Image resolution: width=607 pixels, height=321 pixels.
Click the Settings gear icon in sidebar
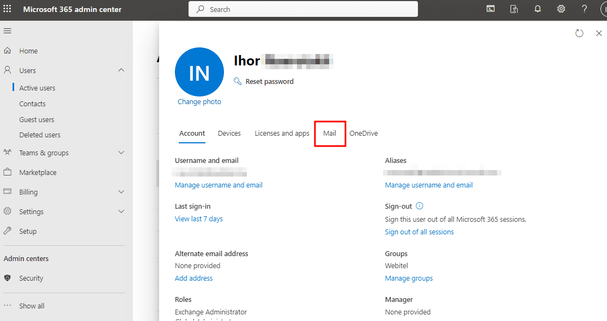(x=7, y=211)
